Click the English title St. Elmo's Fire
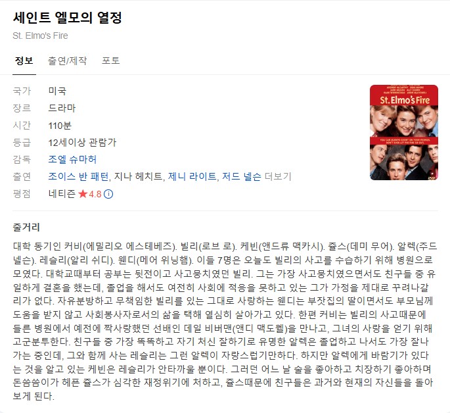The height and width of the screenshot is (413, 450). (x=40, y=36)
